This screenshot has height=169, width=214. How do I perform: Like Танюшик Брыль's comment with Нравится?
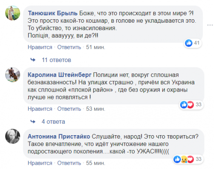(x=40, y=47)
